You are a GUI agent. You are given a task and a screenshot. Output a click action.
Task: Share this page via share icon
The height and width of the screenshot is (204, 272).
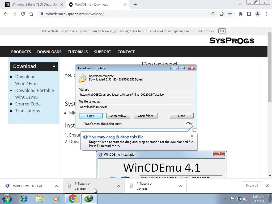(x=222, y=14)
